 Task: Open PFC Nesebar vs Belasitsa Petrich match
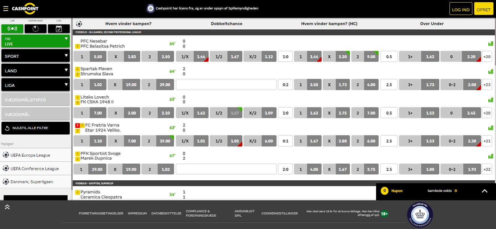click(x=102, y=44)
